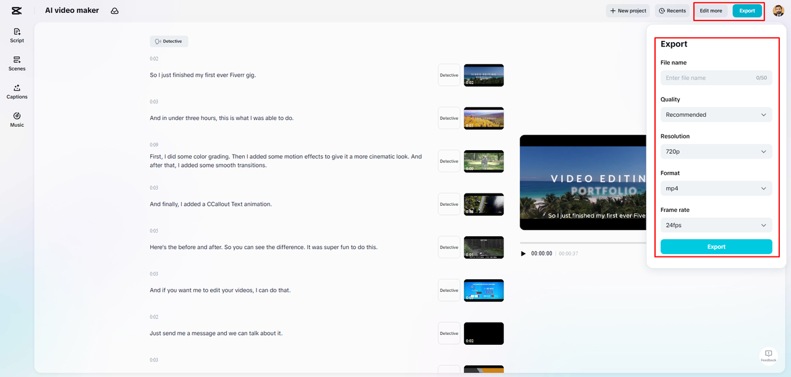This screenshot has width=791, height=377.
Task: Open the Captions panel
Action: coord(17,91)
